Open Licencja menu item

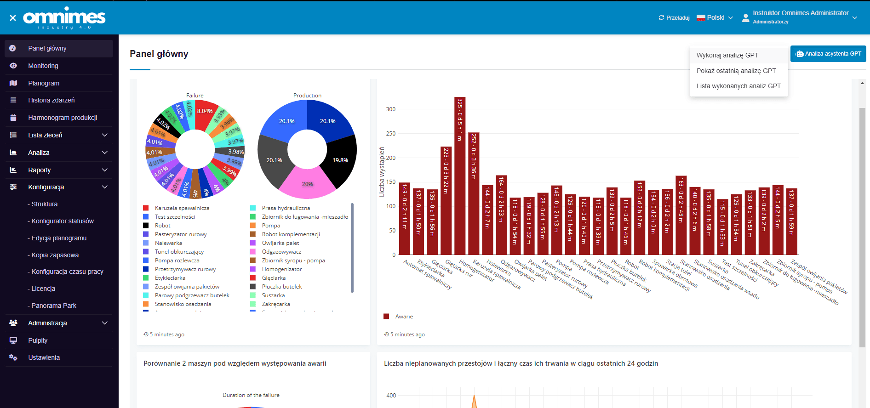pyautogui.click(x=43, y=289)
